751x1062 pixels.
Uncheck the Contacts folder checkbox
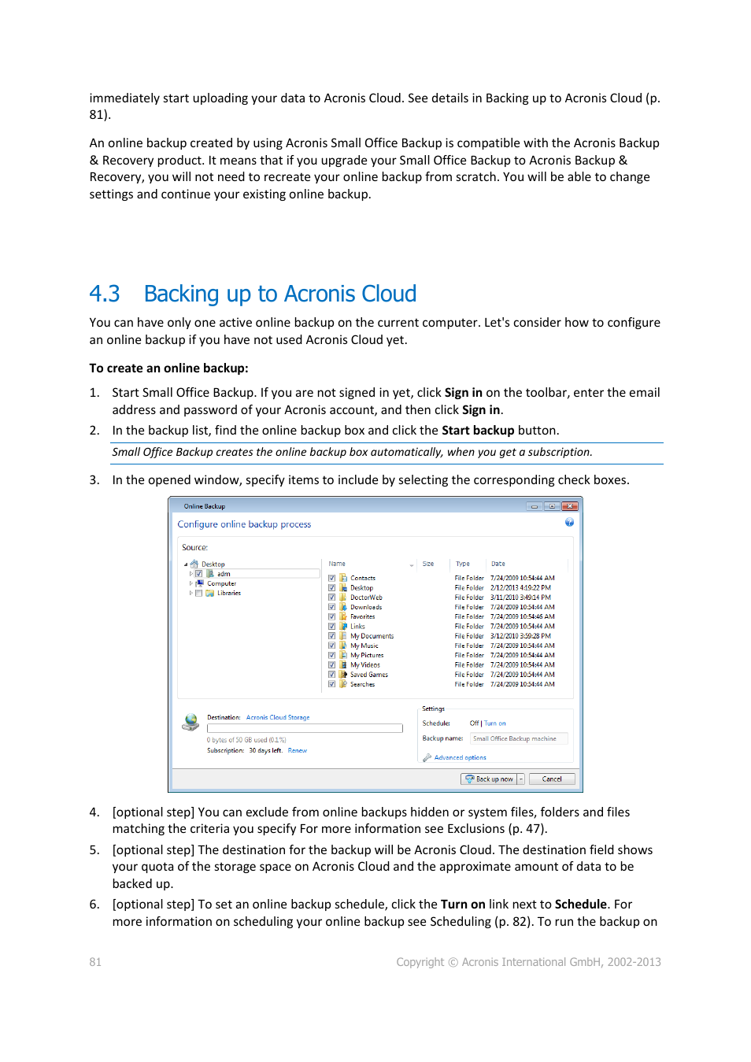[332, 579]
